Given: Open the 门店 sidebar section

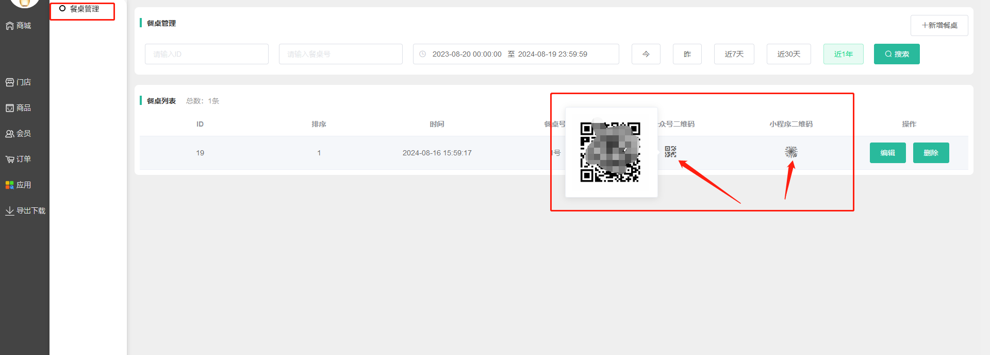Looking at the screenshot, I should (19, 82).
